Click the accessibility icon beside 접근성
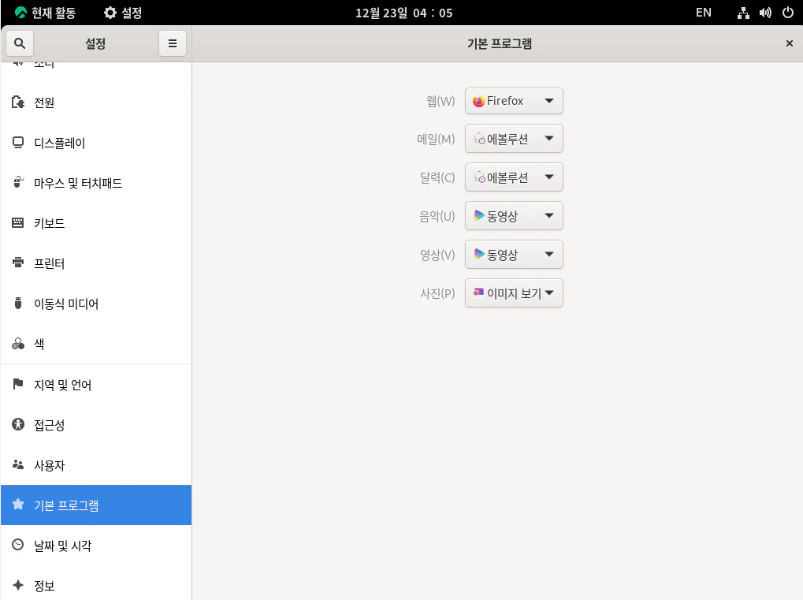Viewport: 803px width, 600px height. (18, 424)
